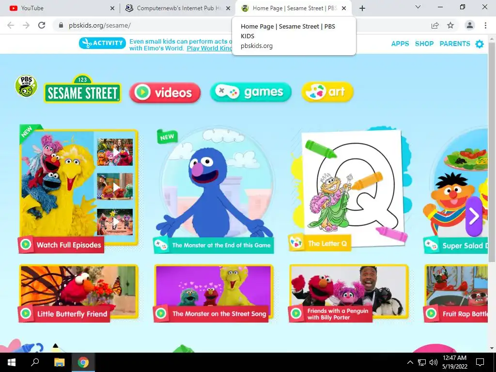This screenshot has width=496, height=372.
Task: Open the Chrome profile avatar icon
Action: click(470, 25)
